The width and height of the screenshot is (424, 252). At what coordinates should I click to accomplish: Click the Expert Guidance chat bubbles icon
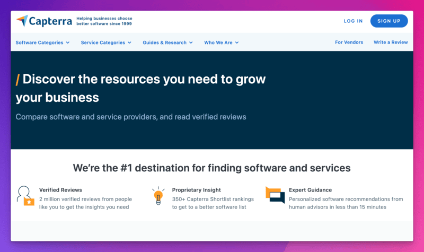275,195
